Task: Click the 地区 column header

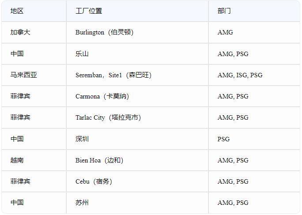Action: coord(17,11)
